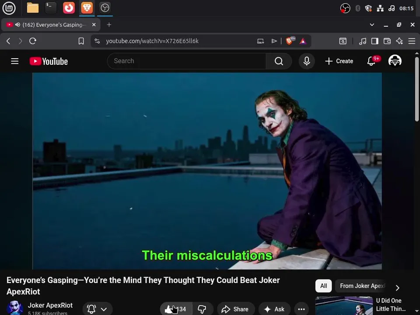View site settings icon in address bar
Screen dimensions: 420x315
tap(97, 41)
